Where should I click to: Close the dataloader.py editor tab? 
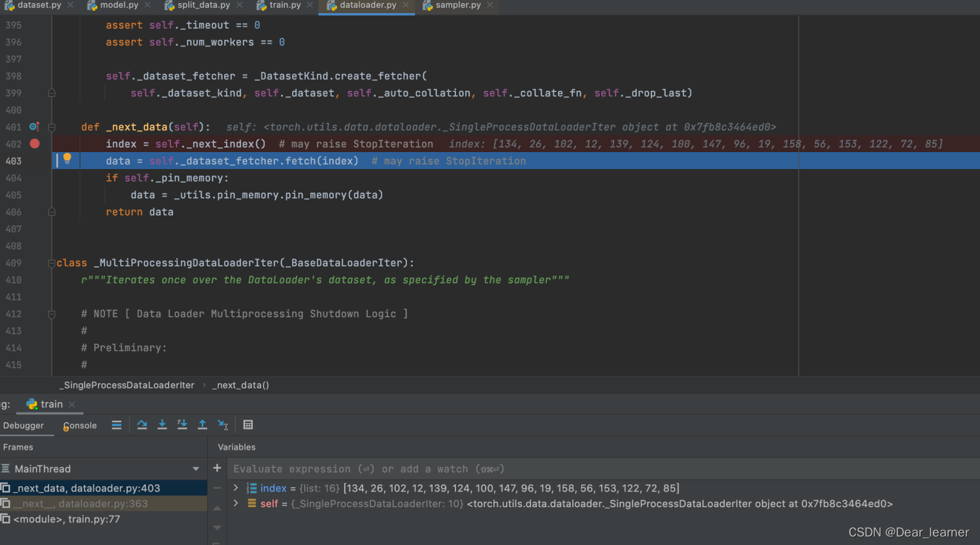tap(406, 5)
